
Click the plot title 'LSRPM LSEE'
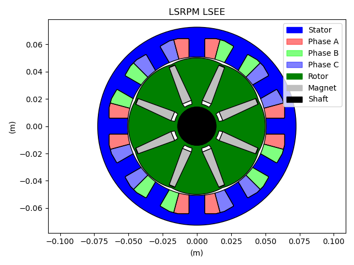pyautogui.click(x=197, y=12)
